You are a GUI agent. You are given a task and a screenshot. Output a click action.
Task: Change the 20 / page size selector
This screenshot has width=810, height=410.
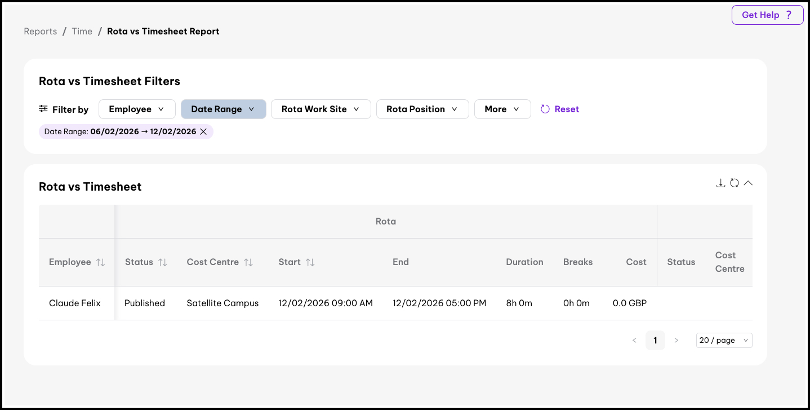724,340
